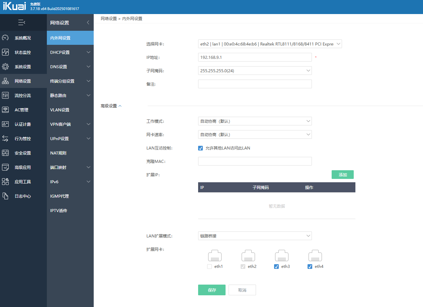
Task: Click the 子网掩码 table column header
Action: [261, 187]
